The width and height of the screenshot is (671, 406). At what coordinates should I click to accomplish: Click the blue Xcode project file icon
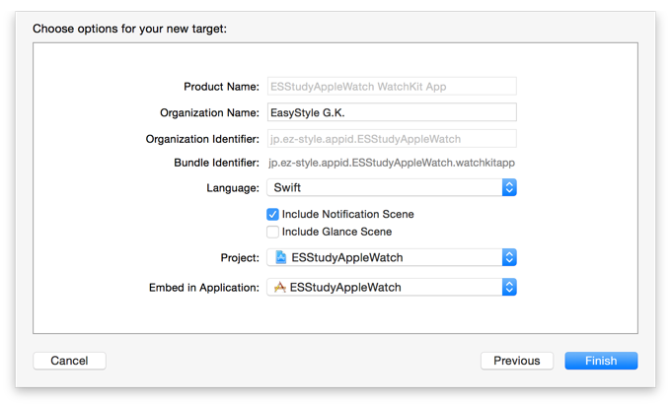280,257
